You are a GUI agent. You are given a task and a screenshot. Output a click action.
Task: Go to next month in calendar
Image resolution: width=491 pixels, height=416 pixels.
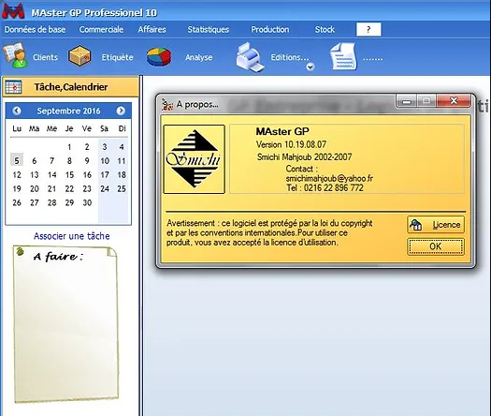point(121,111)
